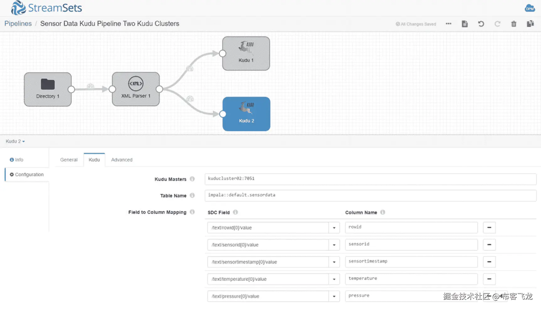Click the XML Parser 1 output connector
Screen dimensions: 541x309
click(x=159, y=89)
